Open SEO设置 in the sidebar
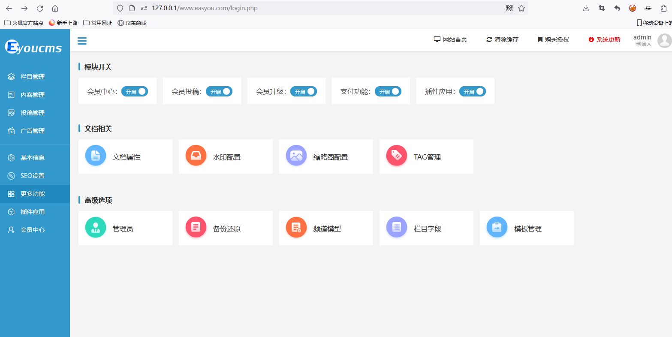 click(x=35, y=176)
